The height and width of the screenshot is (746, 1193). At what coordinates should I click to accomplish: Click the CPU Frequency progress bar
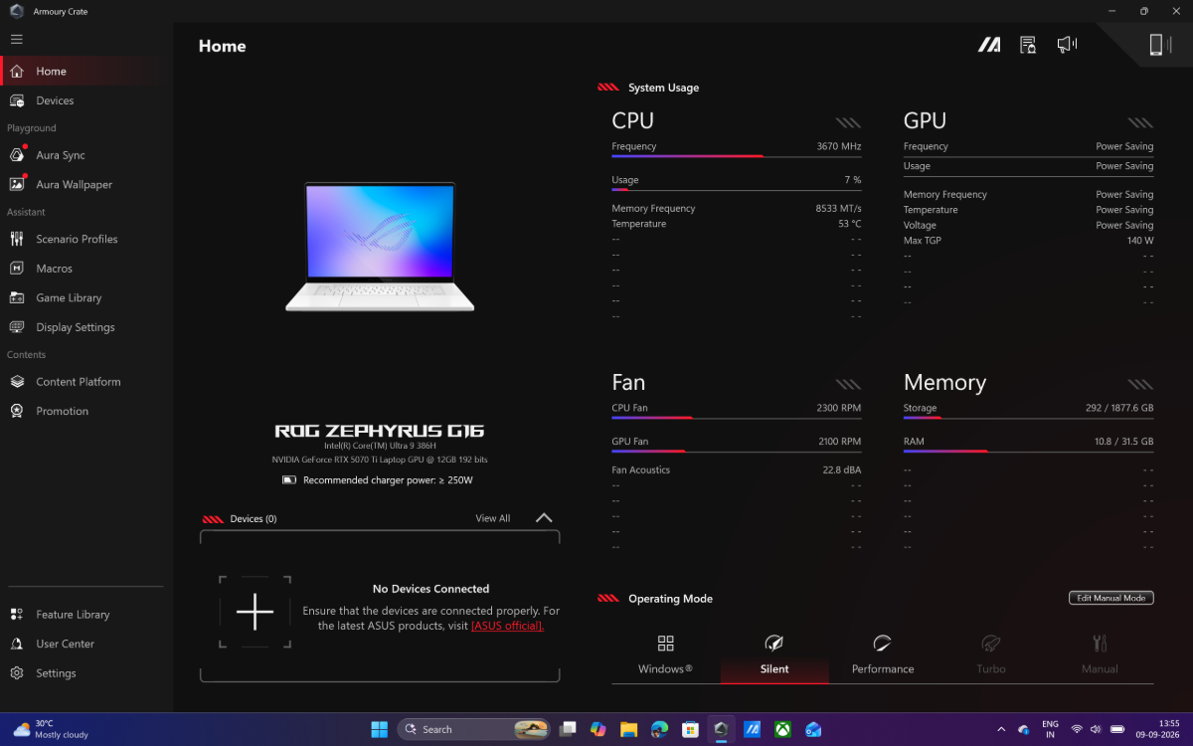point(737,156)
